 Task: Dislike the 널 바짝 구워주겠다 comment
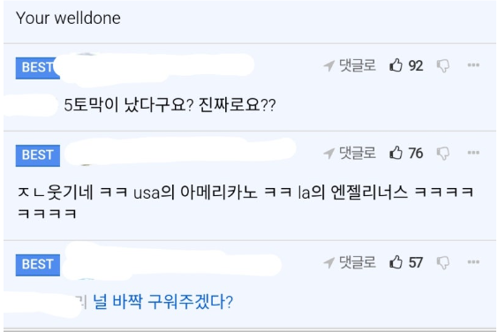point(443,263)
